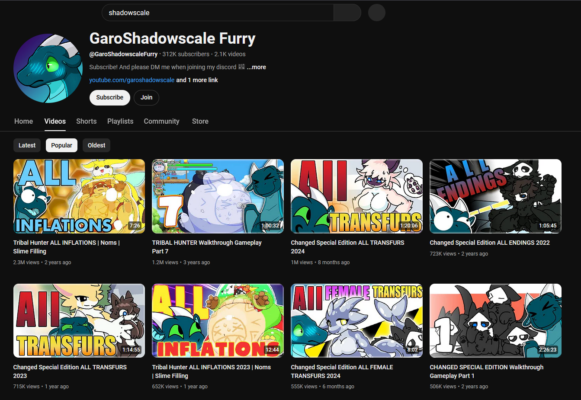Image resolution: width=581 pixels, height=400 pixels.
Task: Open the 'and 1 more link' list
Action: point(197,80)
